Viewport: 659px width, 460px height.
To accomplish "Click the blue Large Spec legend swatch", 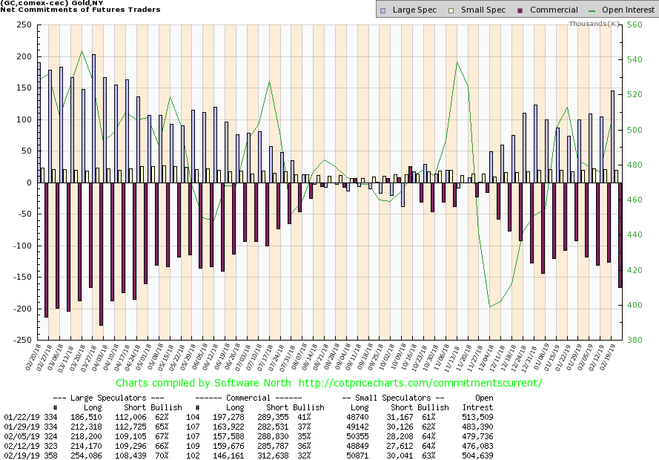I will (x=383, y=10).
